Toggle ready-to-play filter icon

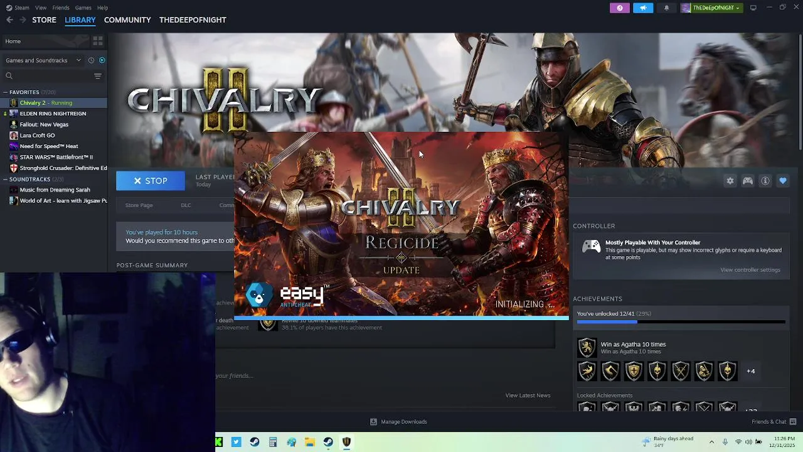click(x=102, y=60)
